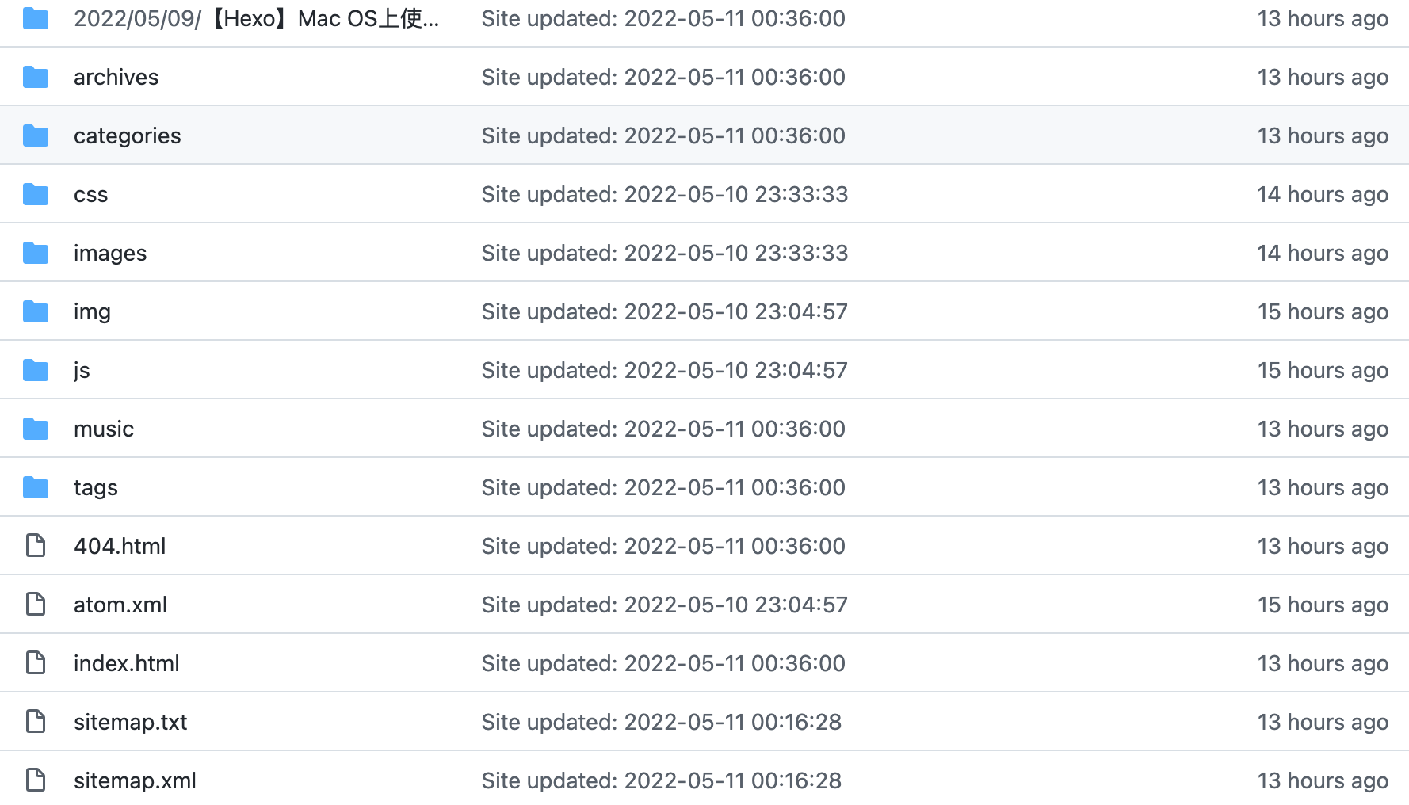
Task: Click the commit message on the img row
Action: [664, 311]
